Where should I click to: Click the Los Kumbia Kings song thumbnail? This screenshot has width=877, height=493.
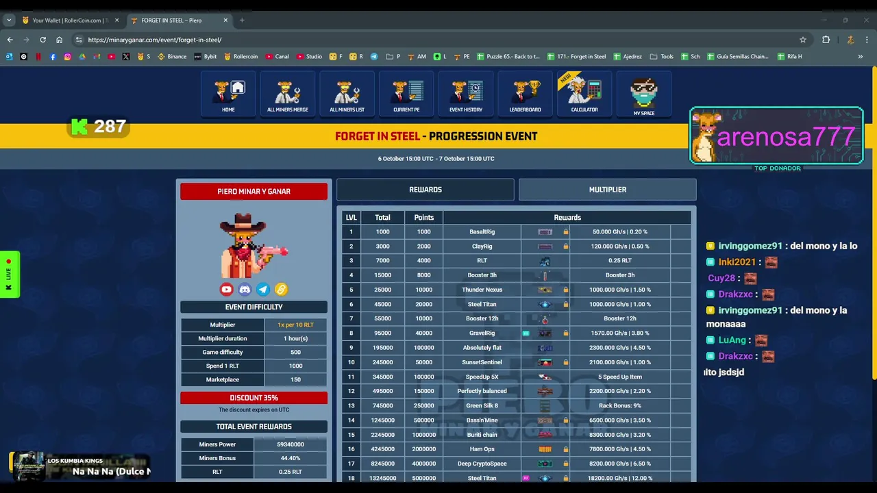pyautogui.click(x=29, y=465)
